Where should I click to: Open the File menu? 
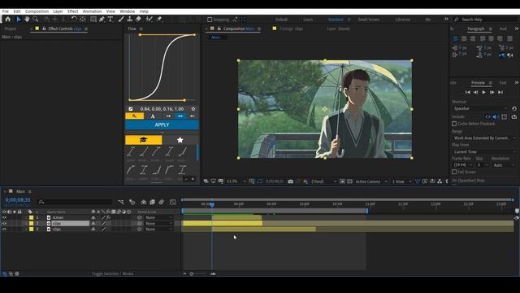pyautogui.click(x=6, y=11)
